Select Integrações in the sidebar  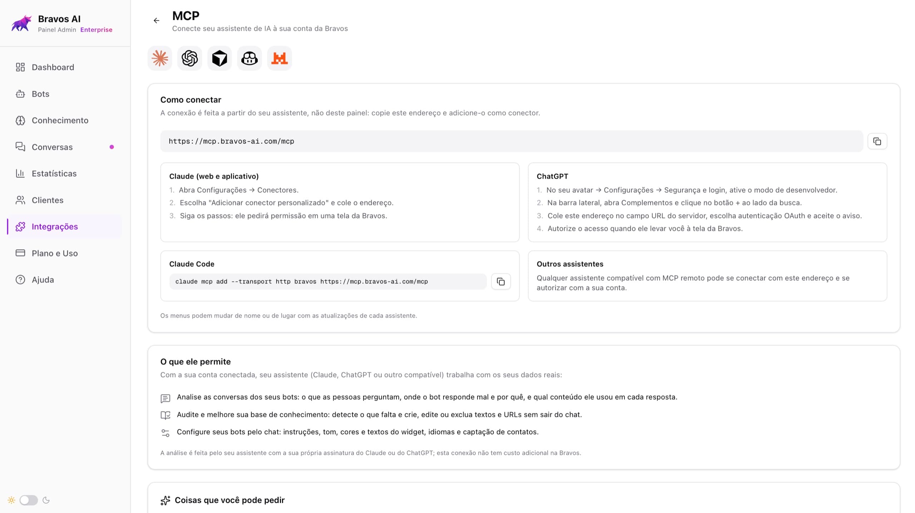[65, 227]
